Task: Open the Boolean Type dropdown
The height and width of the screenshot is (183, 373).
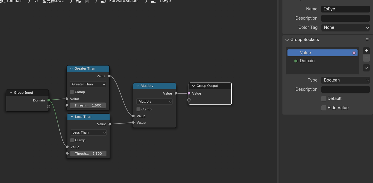Action: (x=345, y=80)
